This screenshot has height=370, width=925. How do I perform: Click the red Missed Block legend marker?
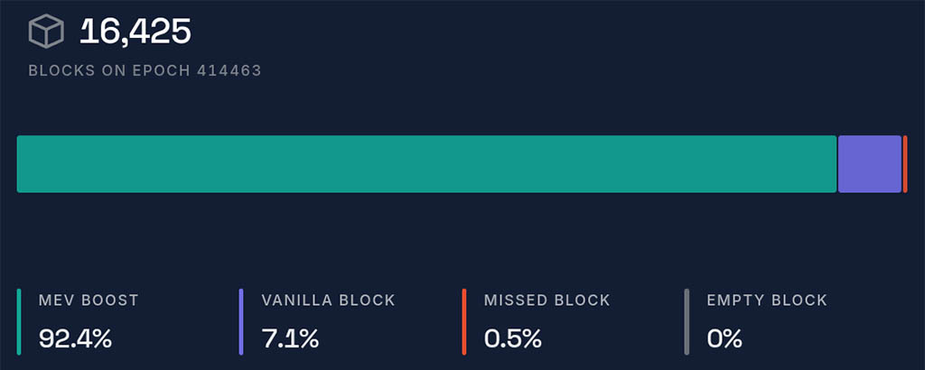464,321
